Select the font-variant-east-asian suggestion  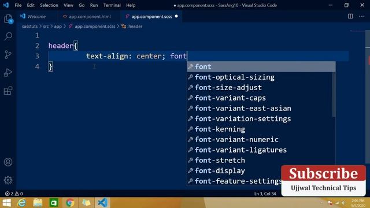(x=260, y=108)
